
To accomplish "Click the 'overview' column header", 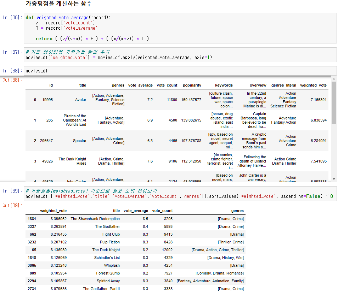I will click(258, 85).
